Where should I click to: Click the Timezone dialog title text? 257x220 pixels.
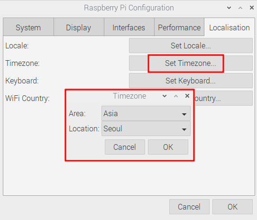pyautogui.click(x=129, y=96)
